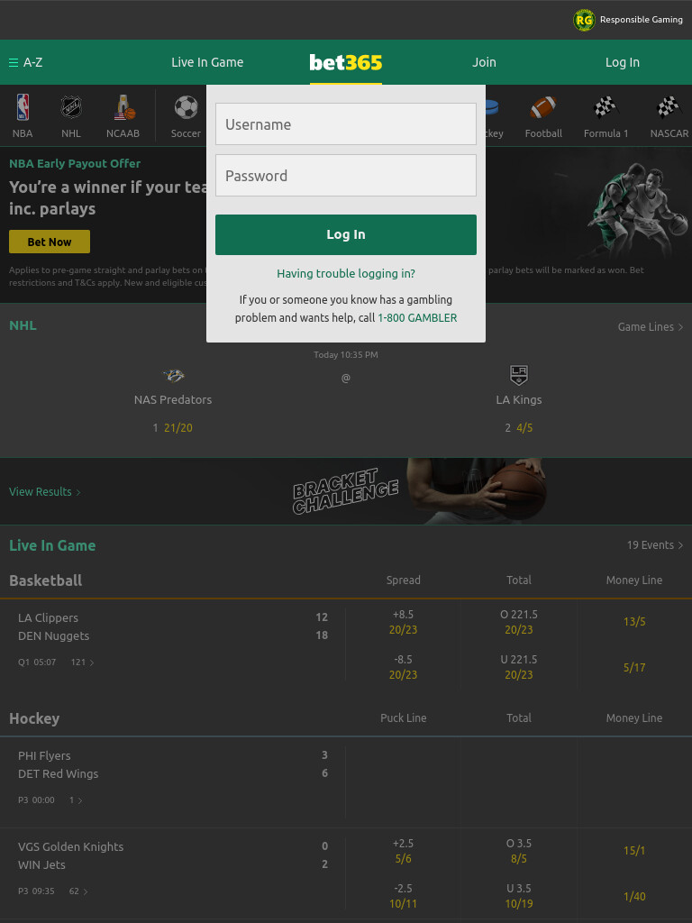
Task: Open the NBA sport icon
Action: (23, 107)
